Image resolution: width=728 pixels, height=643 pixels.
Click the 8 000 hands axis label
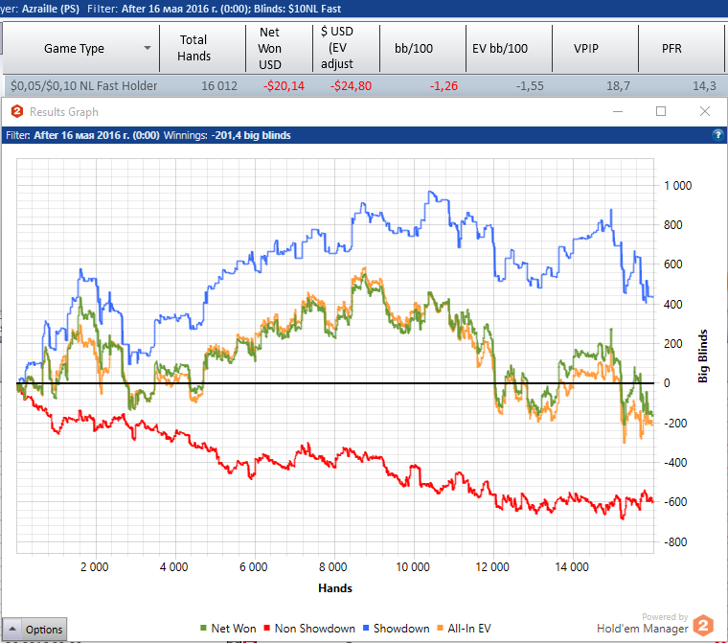333,567
